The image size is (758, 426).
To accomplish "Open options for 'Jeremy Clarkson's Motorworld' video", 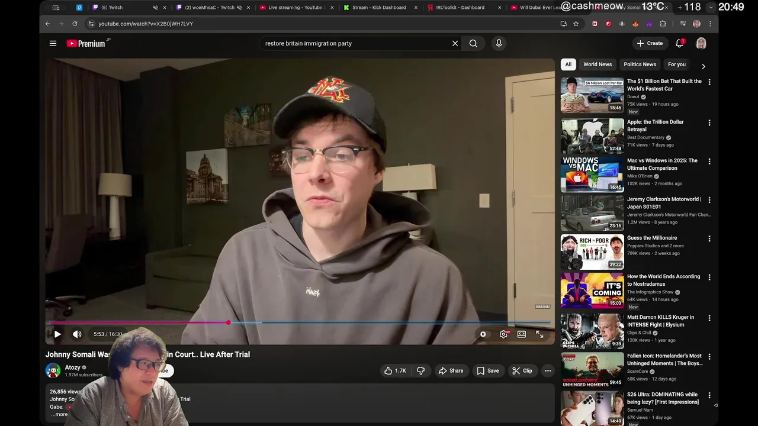I will [709, 201].
